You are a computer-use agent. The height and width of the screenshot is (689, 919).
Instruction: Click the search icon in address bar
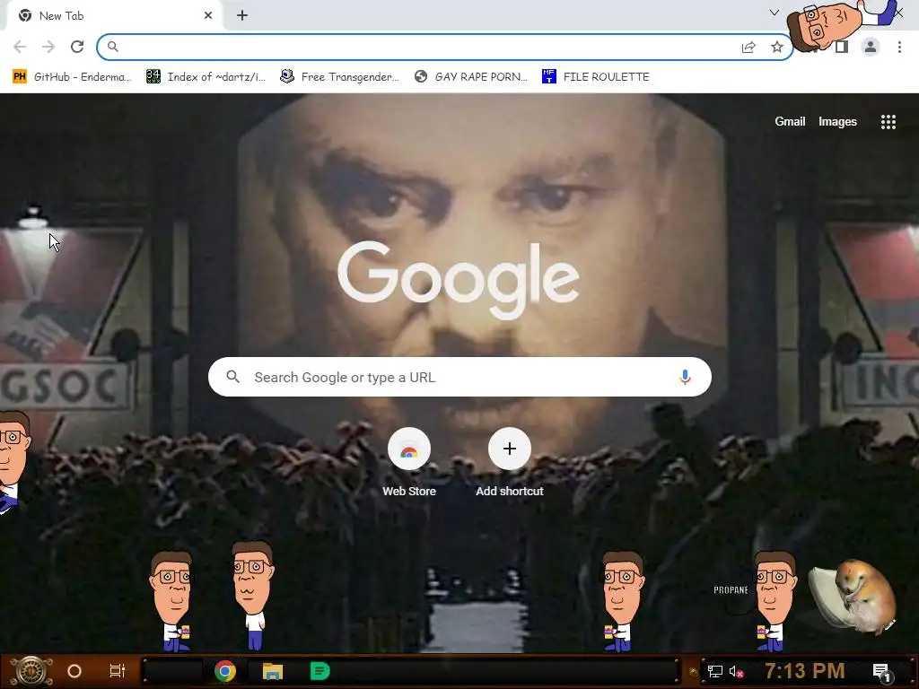[112, 47]
